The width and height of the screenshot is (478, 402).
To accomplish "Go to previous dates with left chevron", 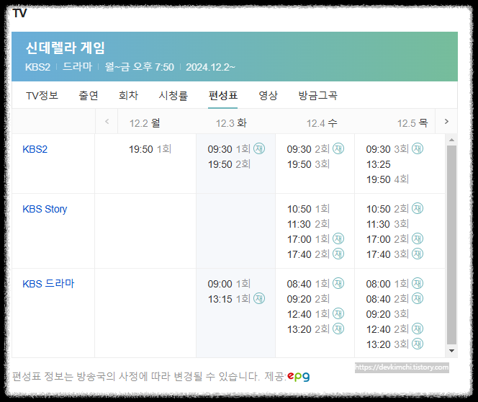I will point(107,122).
